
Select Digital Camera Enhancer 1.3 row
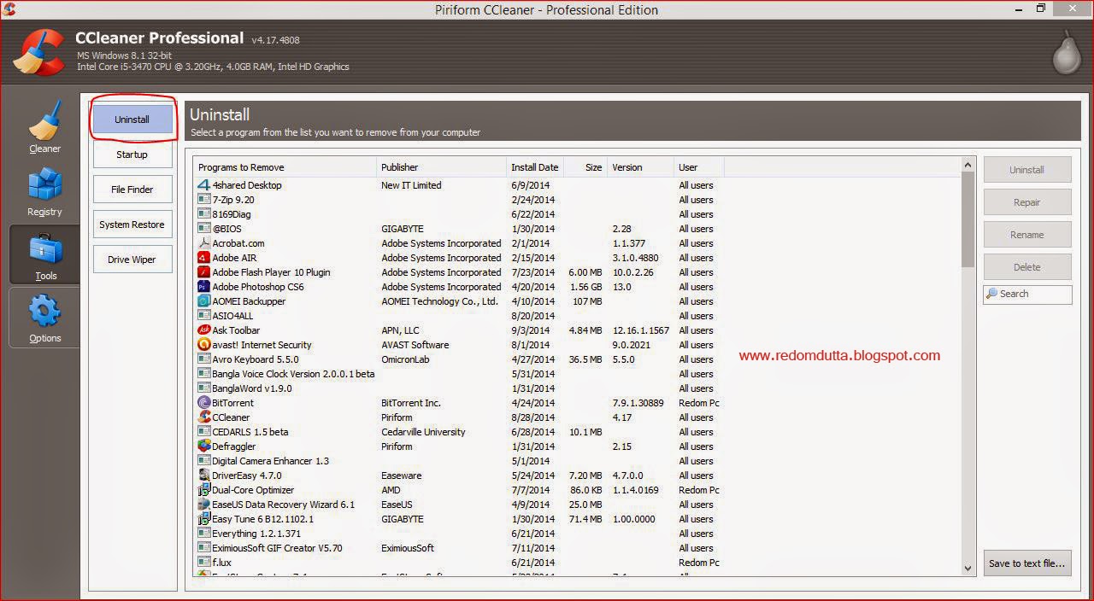(x=577, y=461)
